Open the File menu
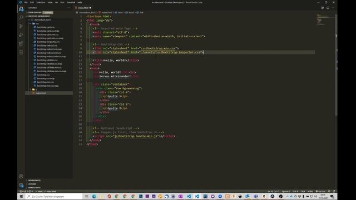The image size is (356, 200). point(26,2)
